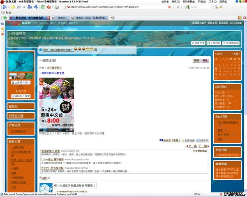Click the blue 新 new-tab toolbar icon
The image size is (247, 197).
[x=5, y=7]
